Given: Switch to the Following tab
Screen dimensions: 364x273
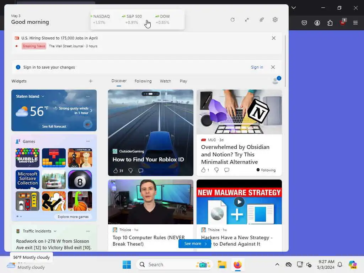Looking at the screenshot, I should [x=143, y=81].
